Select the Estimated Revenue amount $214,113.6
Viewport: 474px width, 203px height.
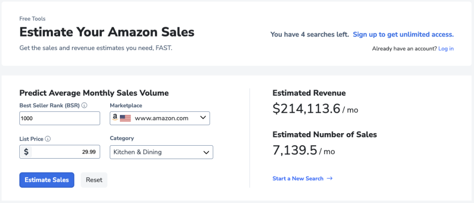[306, 109]
